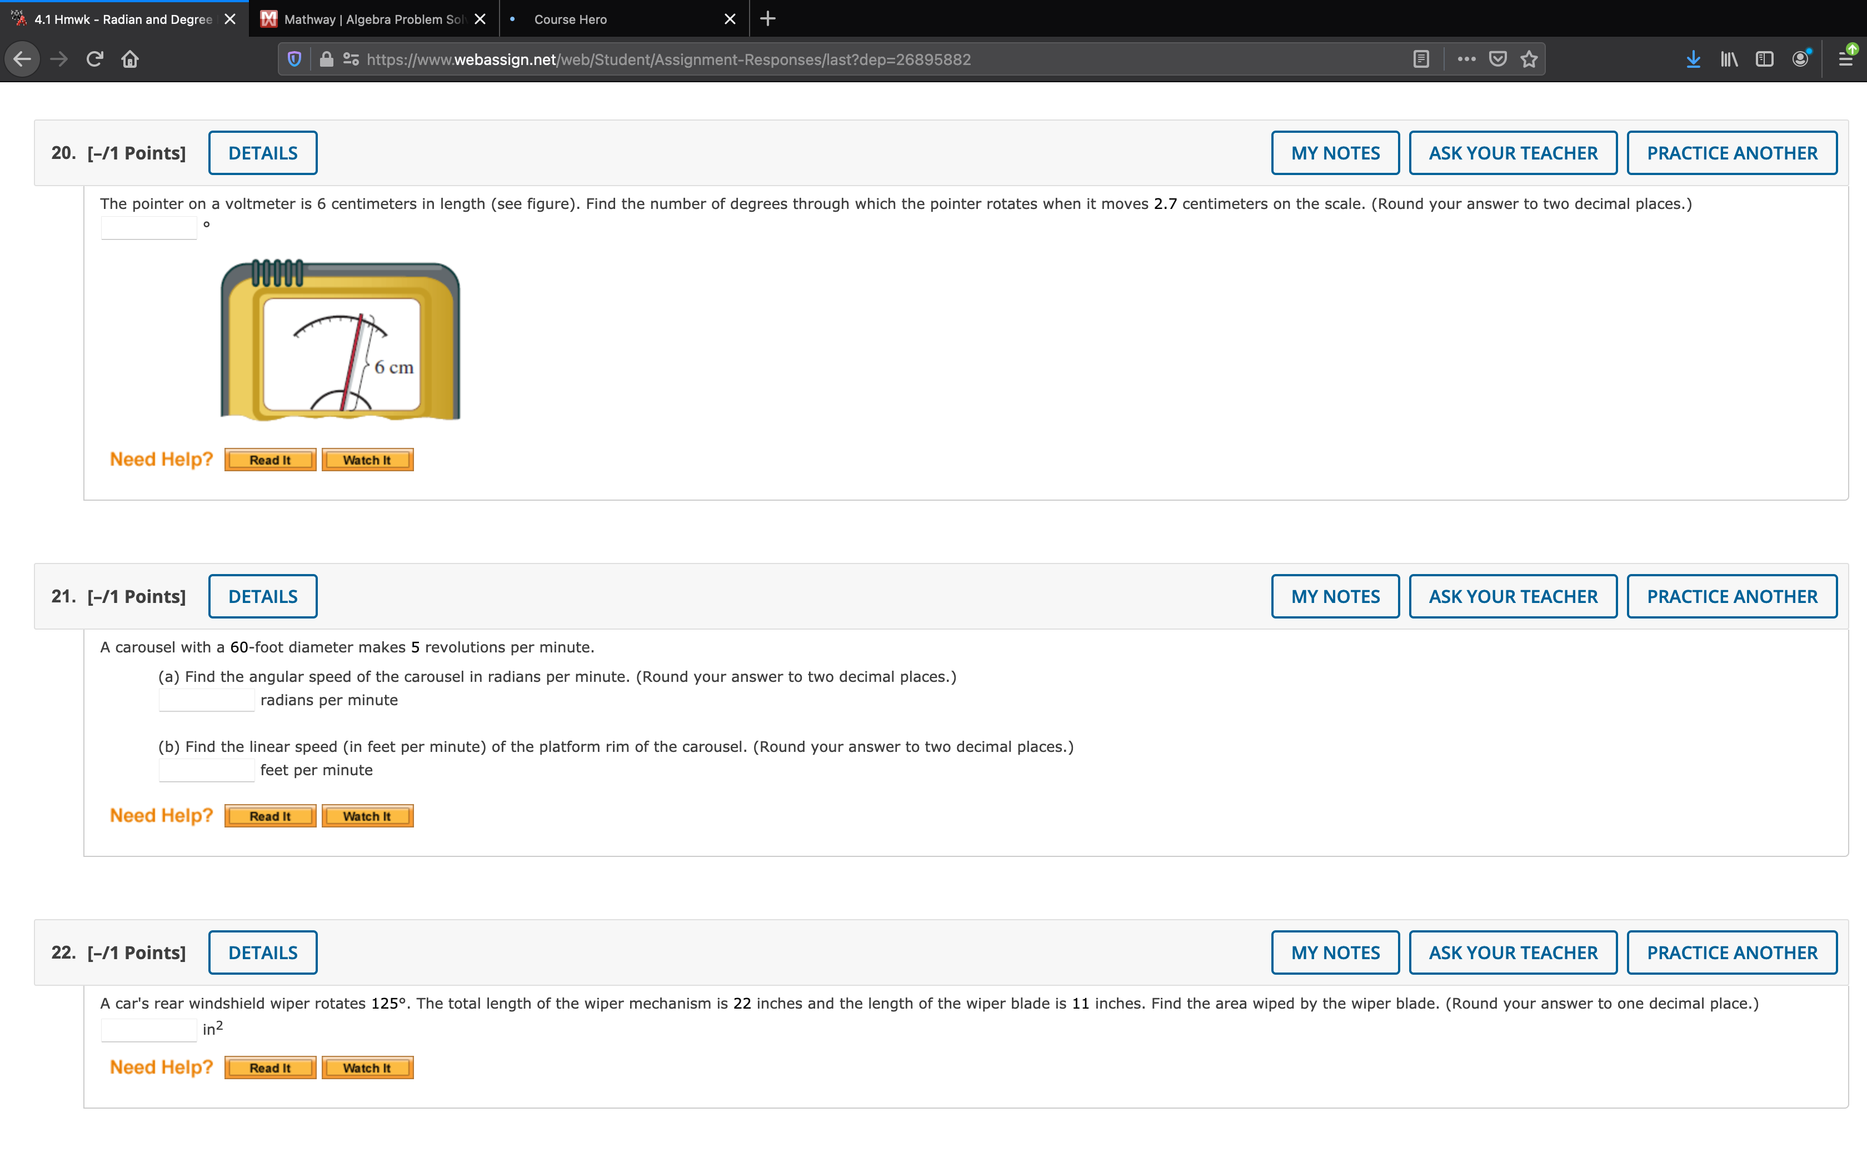1867x1167 pixels.
Task: Switch to the Mathway tab
Action: 373,19
